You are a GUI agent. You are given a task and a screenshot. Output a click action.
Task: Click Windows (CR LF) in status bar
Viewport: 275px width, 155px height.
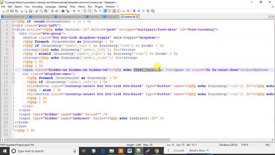click(x=228, y=145)
